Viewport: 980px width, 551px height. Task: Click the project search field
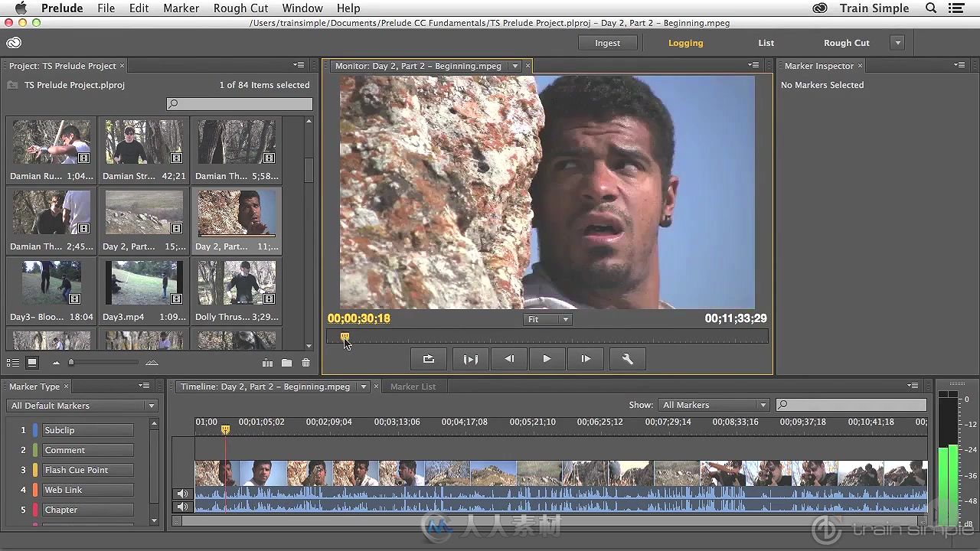coord(240,104)
